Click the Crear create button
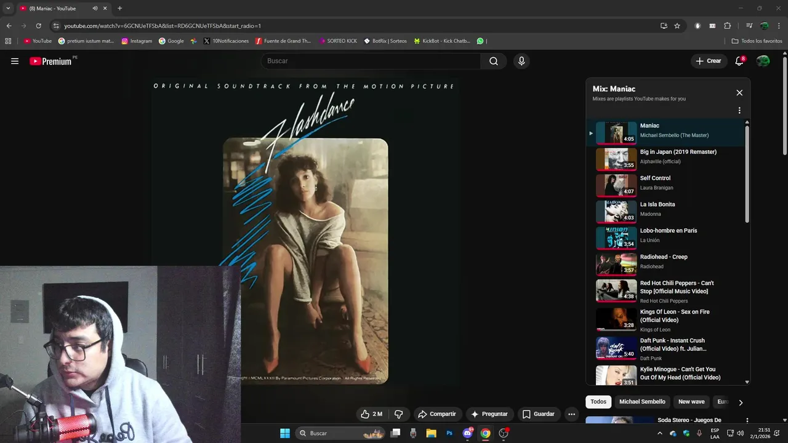 click(x=709, y=61)
